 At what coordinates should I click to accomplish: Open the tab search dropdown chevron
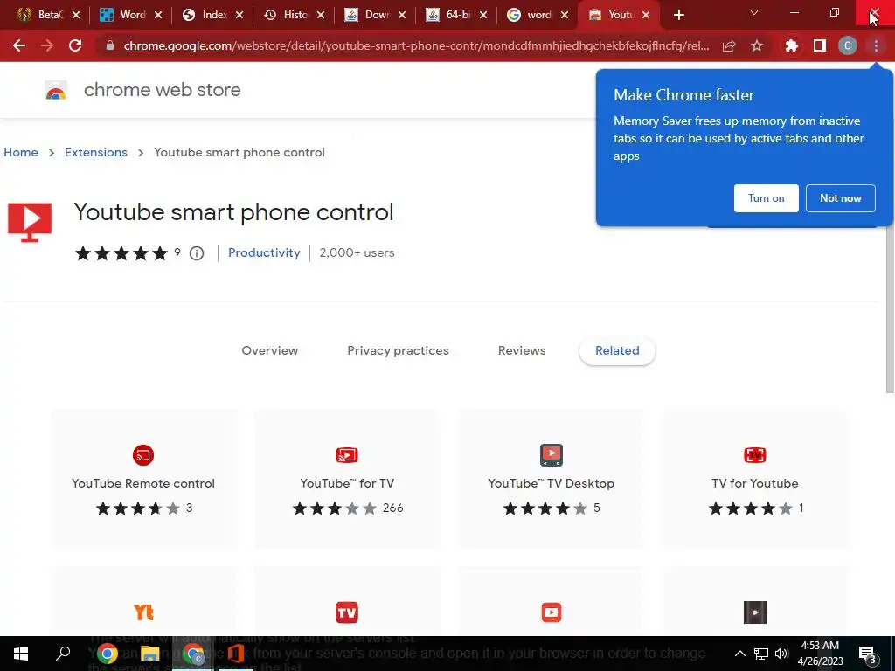(x=754, y=12)
